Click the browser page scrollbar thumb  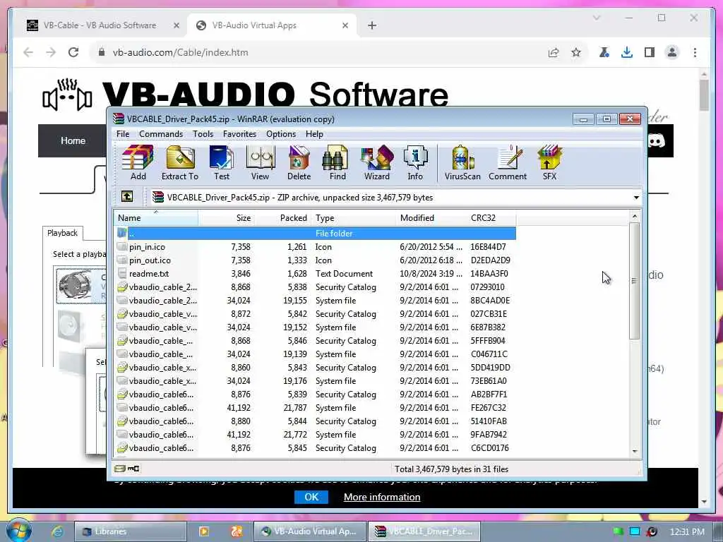click(704, 95)
